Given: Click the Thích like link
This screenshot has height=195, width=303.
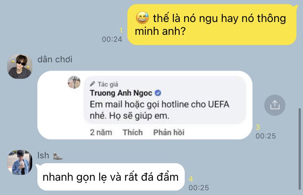Looking at the screenshot, I should point(132,132).
